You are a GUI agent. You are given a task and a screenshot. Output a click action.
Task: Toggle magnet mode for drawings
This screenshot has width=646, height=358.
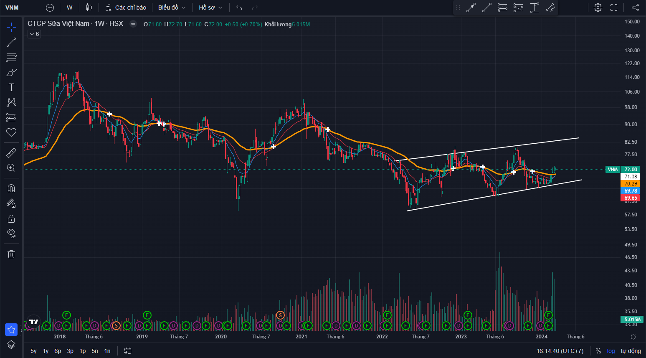[x=11, y=188]
